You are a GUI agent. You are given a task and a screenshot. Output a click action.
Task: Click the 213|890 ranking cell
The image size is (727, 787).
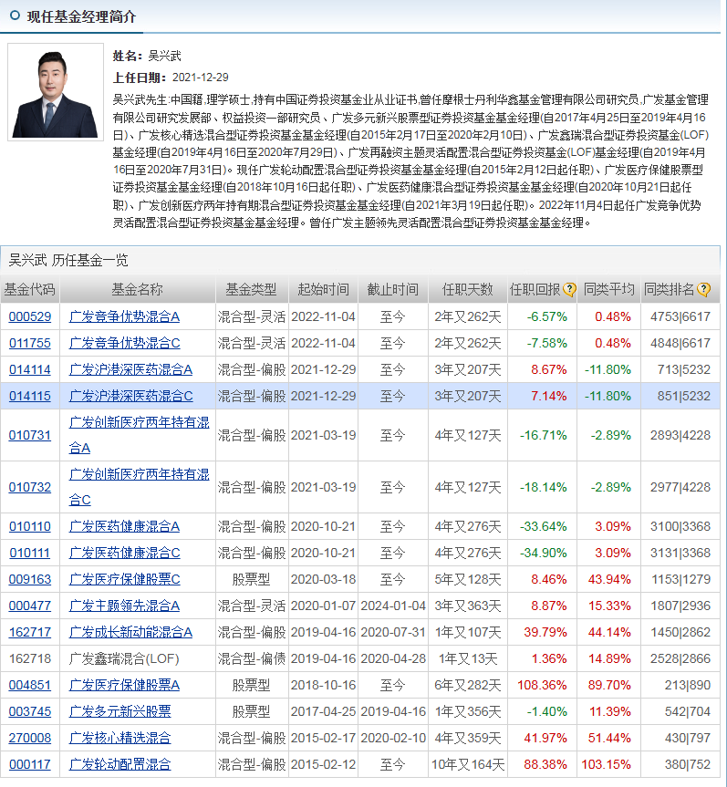[688, 685]
